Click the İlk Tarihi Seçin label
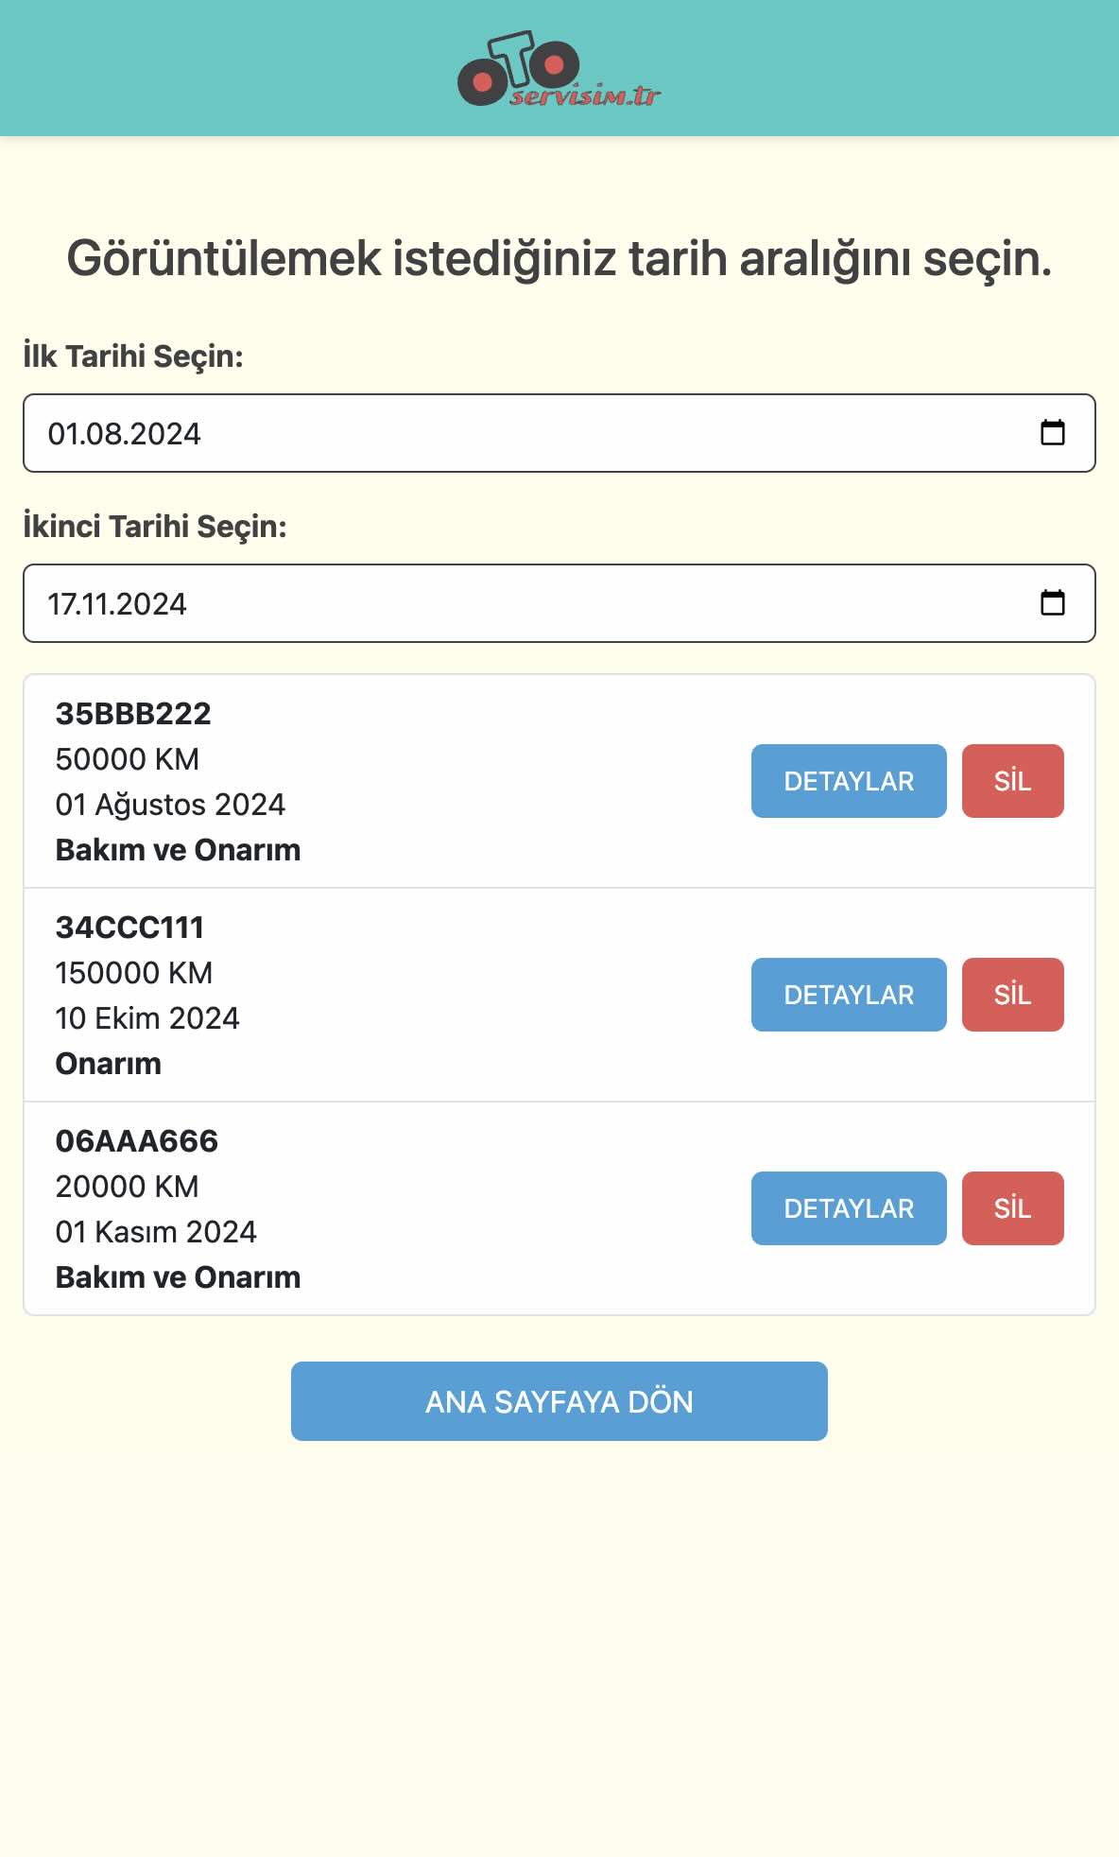This screenshot has height=1857, width=1119. [133, 356]
